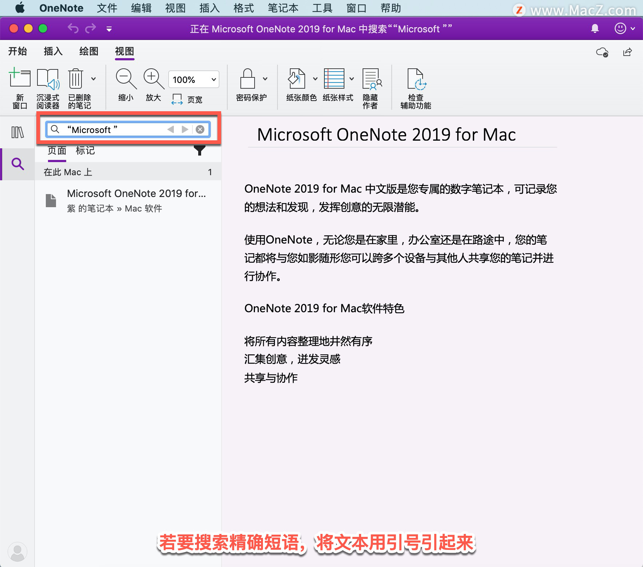Check cloud sync status icon
This screenshot has height=567, width=643.
(602, 52)
